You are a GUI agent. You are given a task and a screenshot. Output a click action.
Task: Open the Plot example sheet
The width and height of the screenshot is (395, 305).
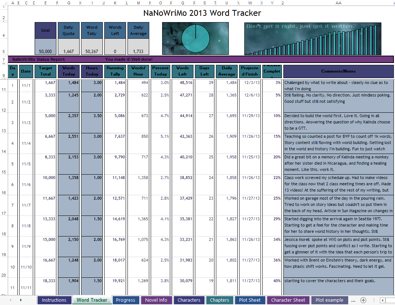pos(329,300)
